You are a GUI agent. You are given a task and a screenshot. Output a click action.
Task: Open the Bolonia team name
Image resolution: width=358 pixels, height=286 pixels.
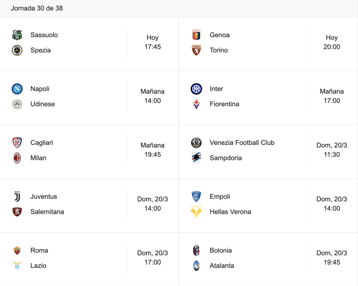click(x=221, y=250)
